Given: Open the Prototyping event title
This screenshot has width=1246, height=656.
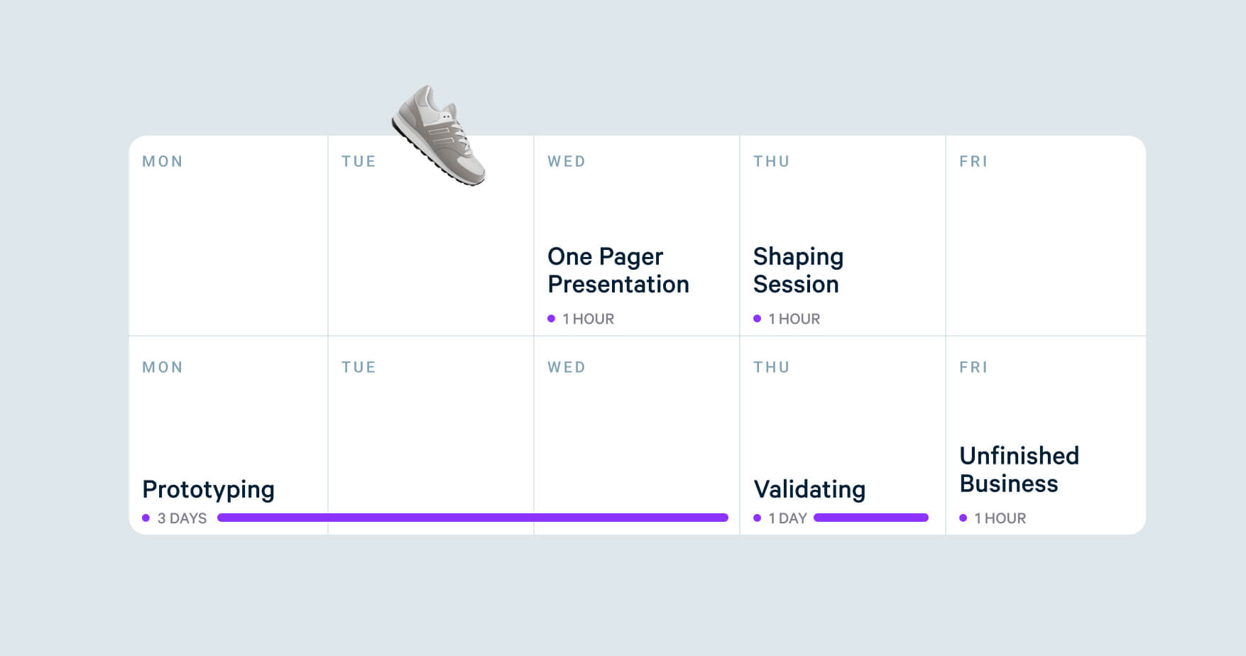Looking at the screenshot, I should click(x=208, y=490).
